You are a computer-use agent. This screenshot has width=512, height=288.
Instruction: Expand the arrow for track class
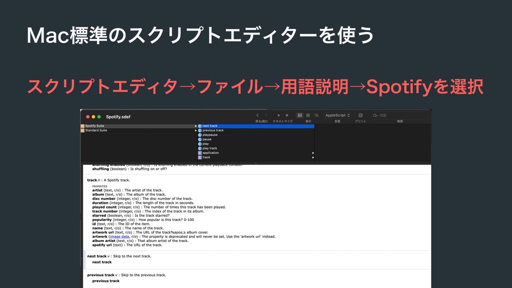coord(313,157)
